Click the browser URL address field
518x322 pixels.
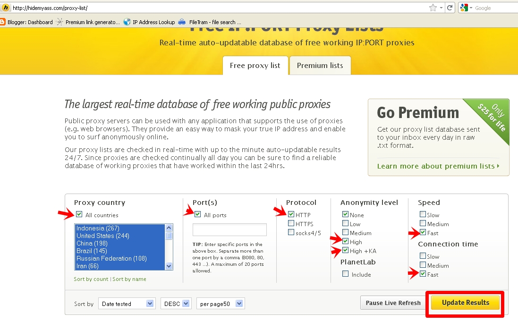coord(218,8)
